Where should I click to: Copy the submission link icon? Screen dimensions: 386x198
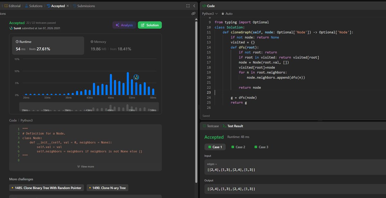(193, 14)
